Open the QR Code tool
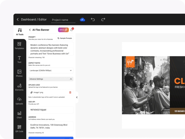Image resolution: width=185 pixels, height=139 pixels. click(19, 129)
